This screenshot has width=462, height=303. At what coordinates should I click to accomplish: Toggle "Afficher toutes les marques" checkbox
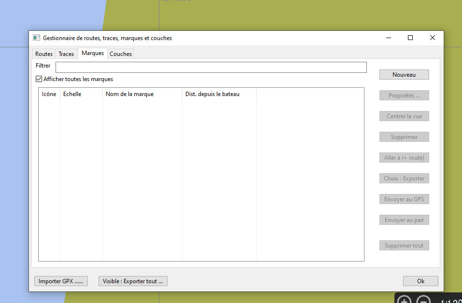39,79
